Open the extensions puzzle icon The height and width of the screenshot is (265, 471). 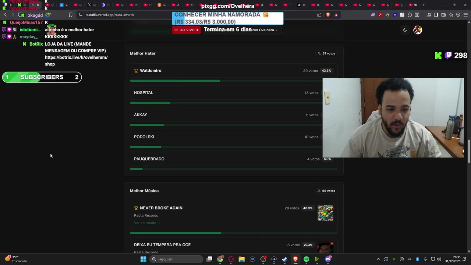[410, 15]
